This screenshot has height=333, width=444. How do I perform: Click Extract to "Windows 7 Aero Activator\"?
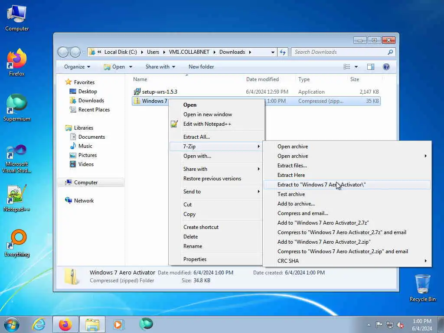(347, 185)
